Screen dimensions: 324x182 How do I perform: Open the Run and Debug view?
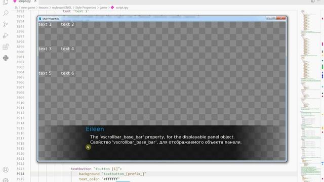point(6,35)
